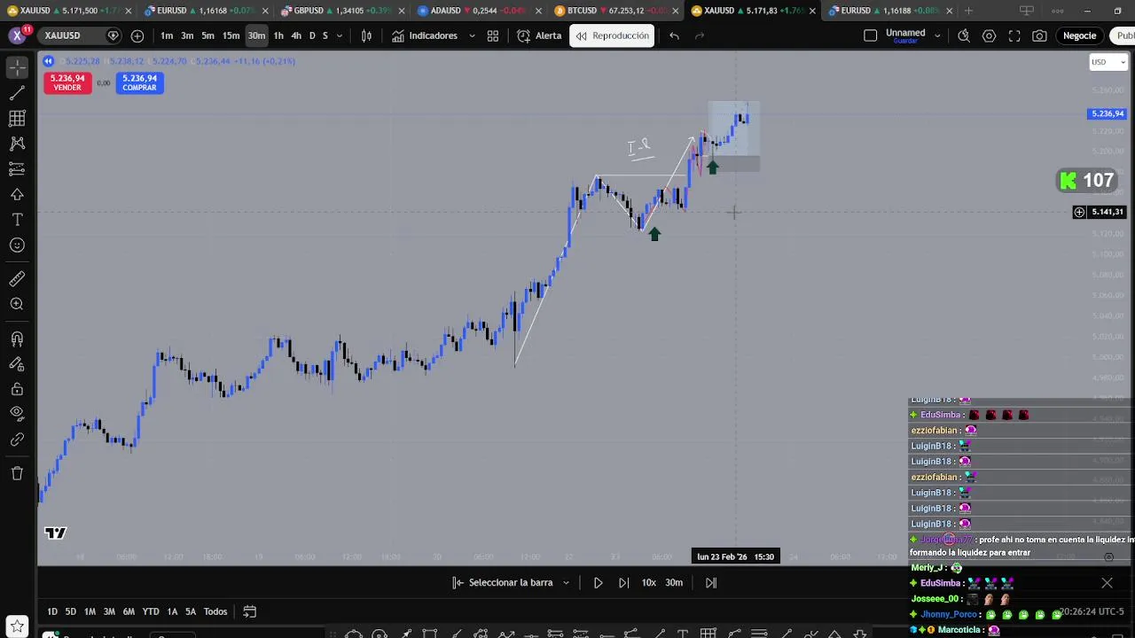The width and height of the screenshot is (1135, 638).
Task: Open the drawing link tool
Action: tap(17, 440)
